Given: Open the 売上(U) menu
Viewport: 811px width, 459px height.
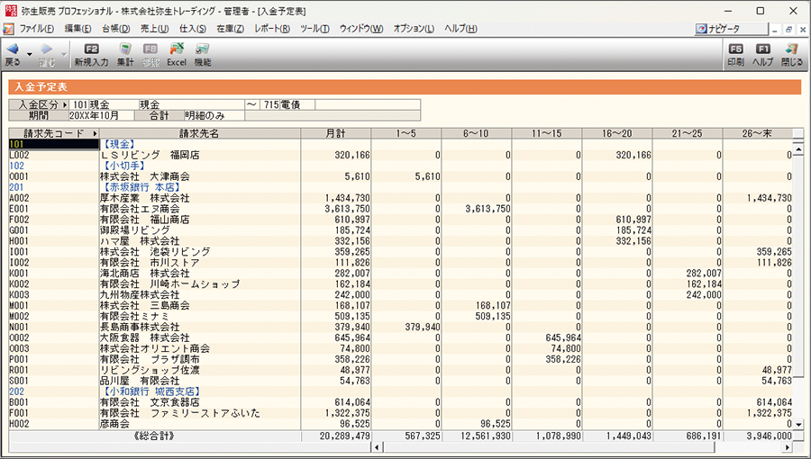Looking at the screenshot, I should pos(154,29).
